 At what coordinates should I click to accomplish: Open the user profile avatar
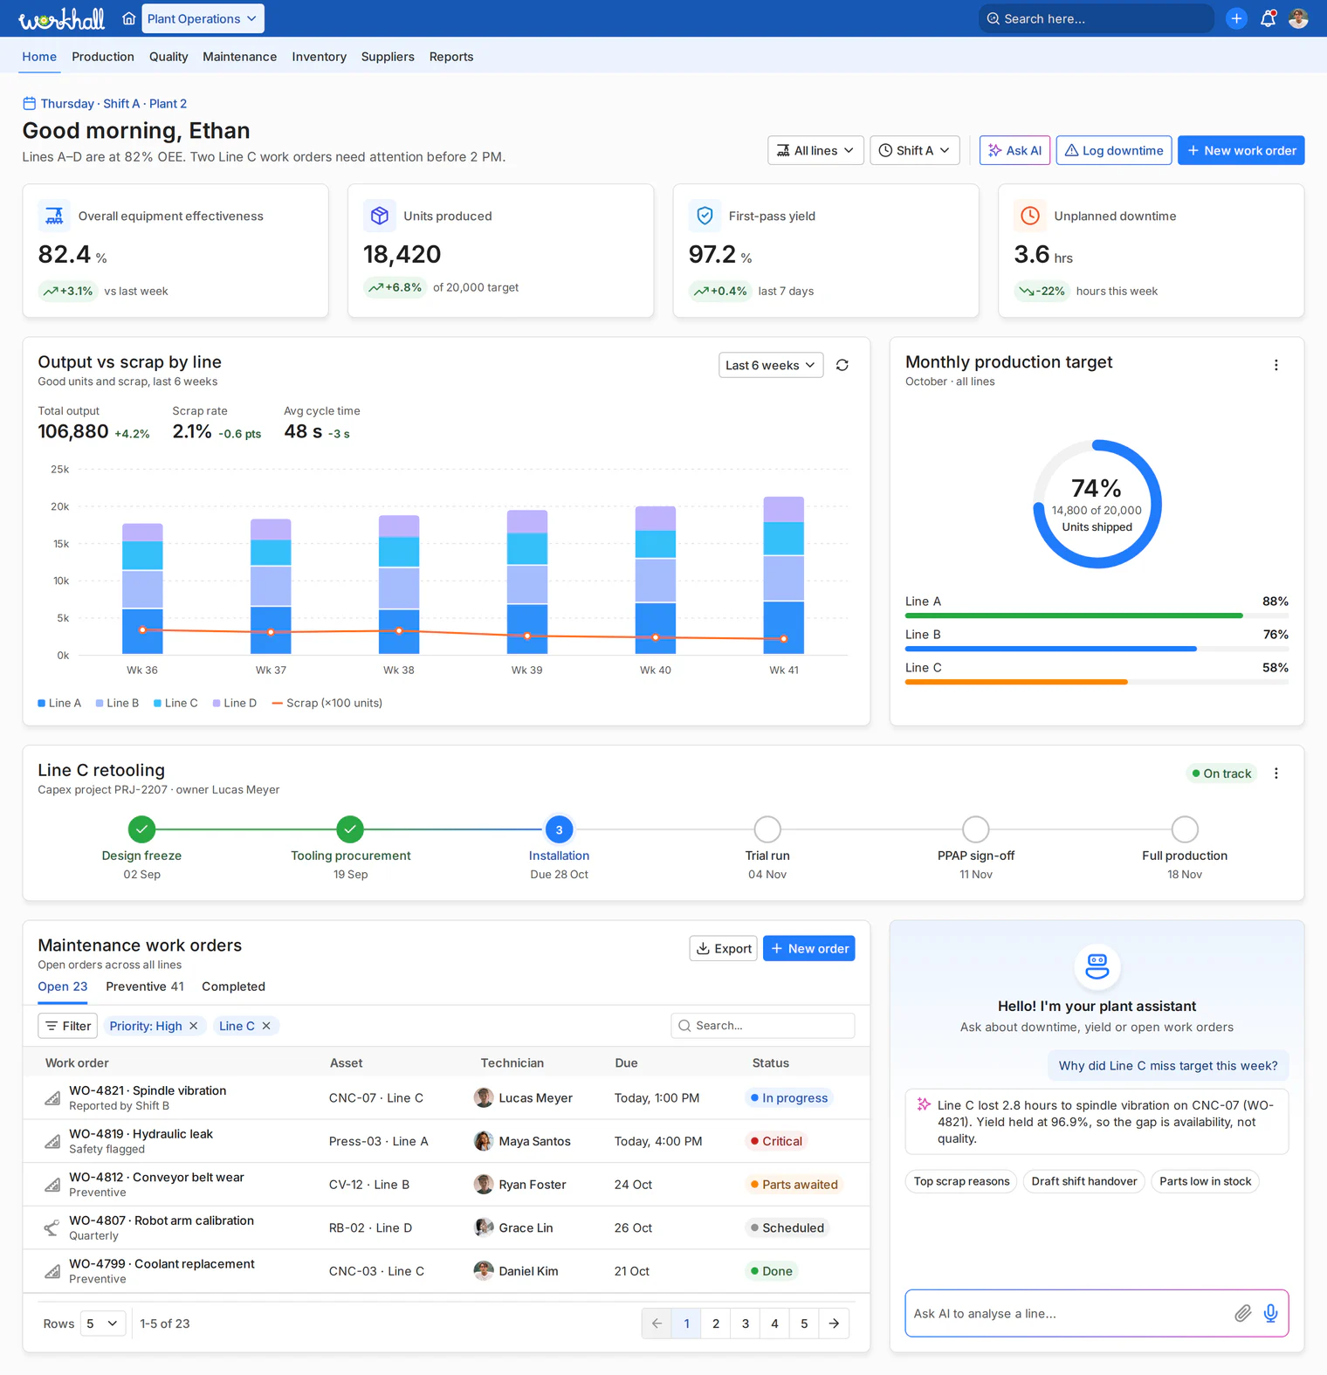click(x=1298, y=18)
